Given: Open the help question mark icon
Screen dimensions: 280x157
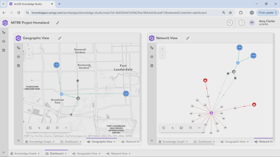Looking at the screenshot, I should point(241,23).
